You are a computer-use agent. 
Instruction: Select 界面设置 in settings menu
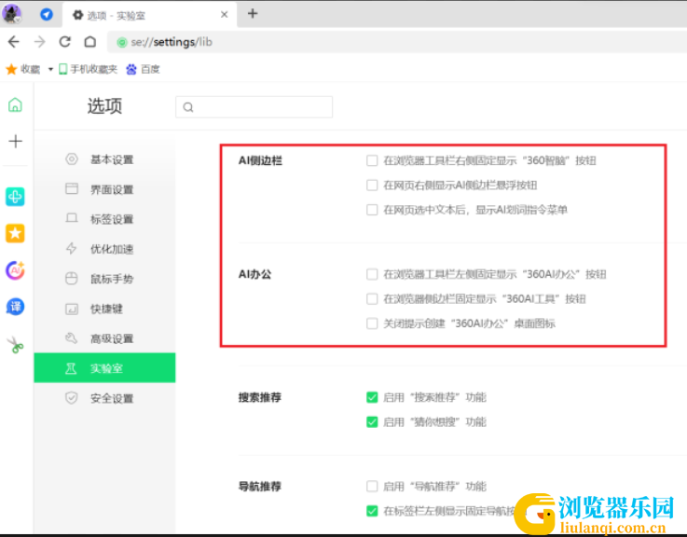[104, 189]
